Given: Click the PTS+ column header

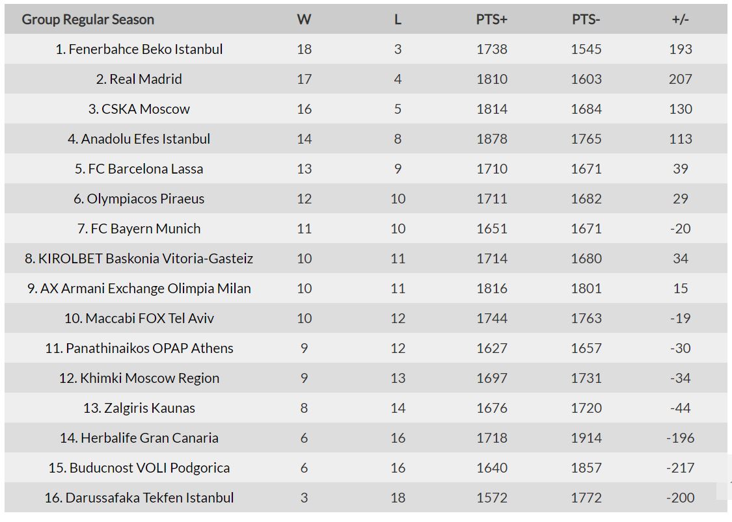Looking at the screenshot, I should 491,20.
